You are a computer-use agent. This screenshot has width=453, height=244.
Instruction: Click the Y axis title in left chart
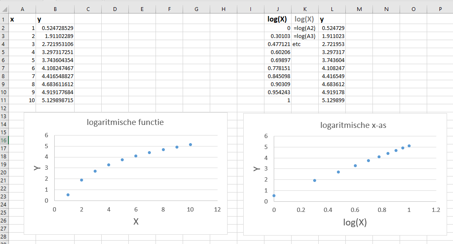tap(36, 168)
